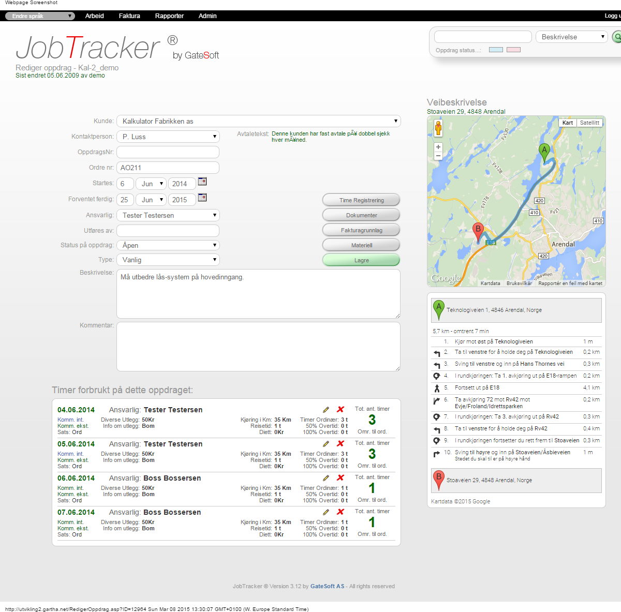Expand the Ansvarlig dropdown
Image resolution: width=621 pixels, height=612 pixels.
coord(168,215)
